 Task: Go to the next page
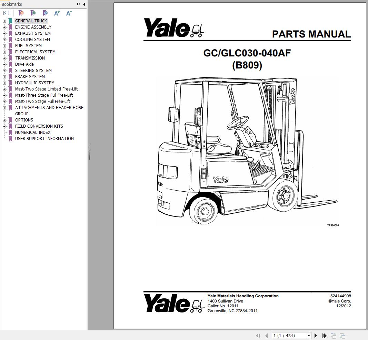pyautogui.click(x=316, y=336)
